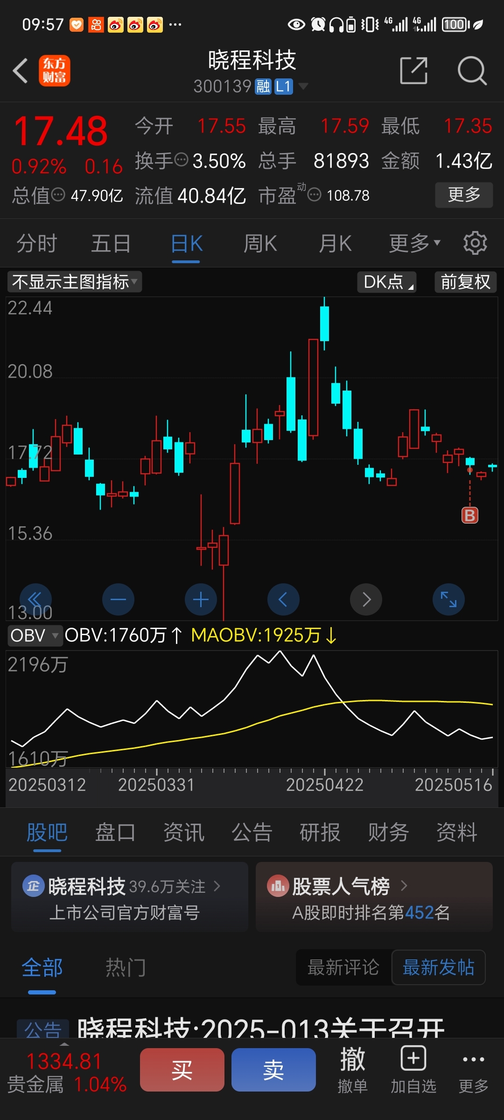Tap the red 买 buy button

182,1070
